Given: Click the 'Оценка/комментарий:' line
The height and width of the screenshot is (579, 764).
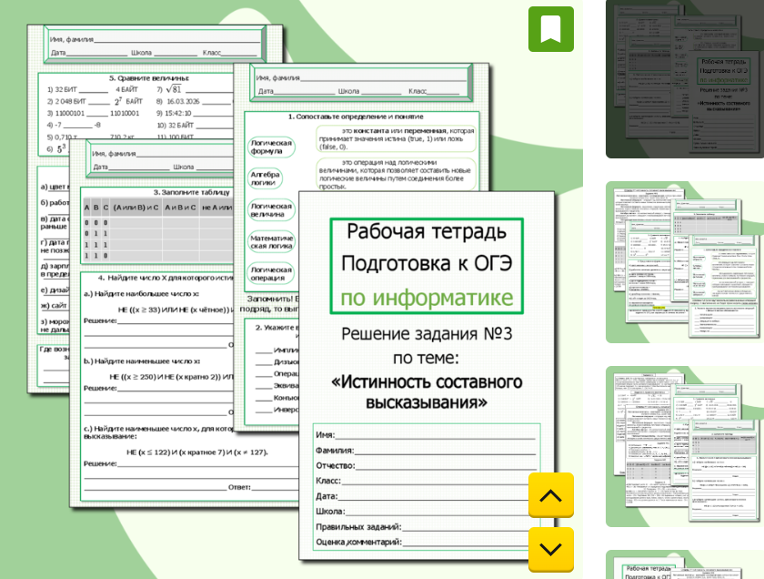Looking at the screenshot, I should pos(426,542).
